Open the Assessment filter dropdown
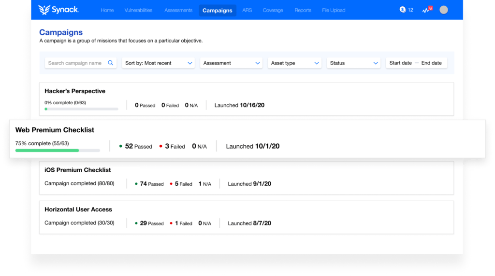Screen dimensions: 495x276 231,63
